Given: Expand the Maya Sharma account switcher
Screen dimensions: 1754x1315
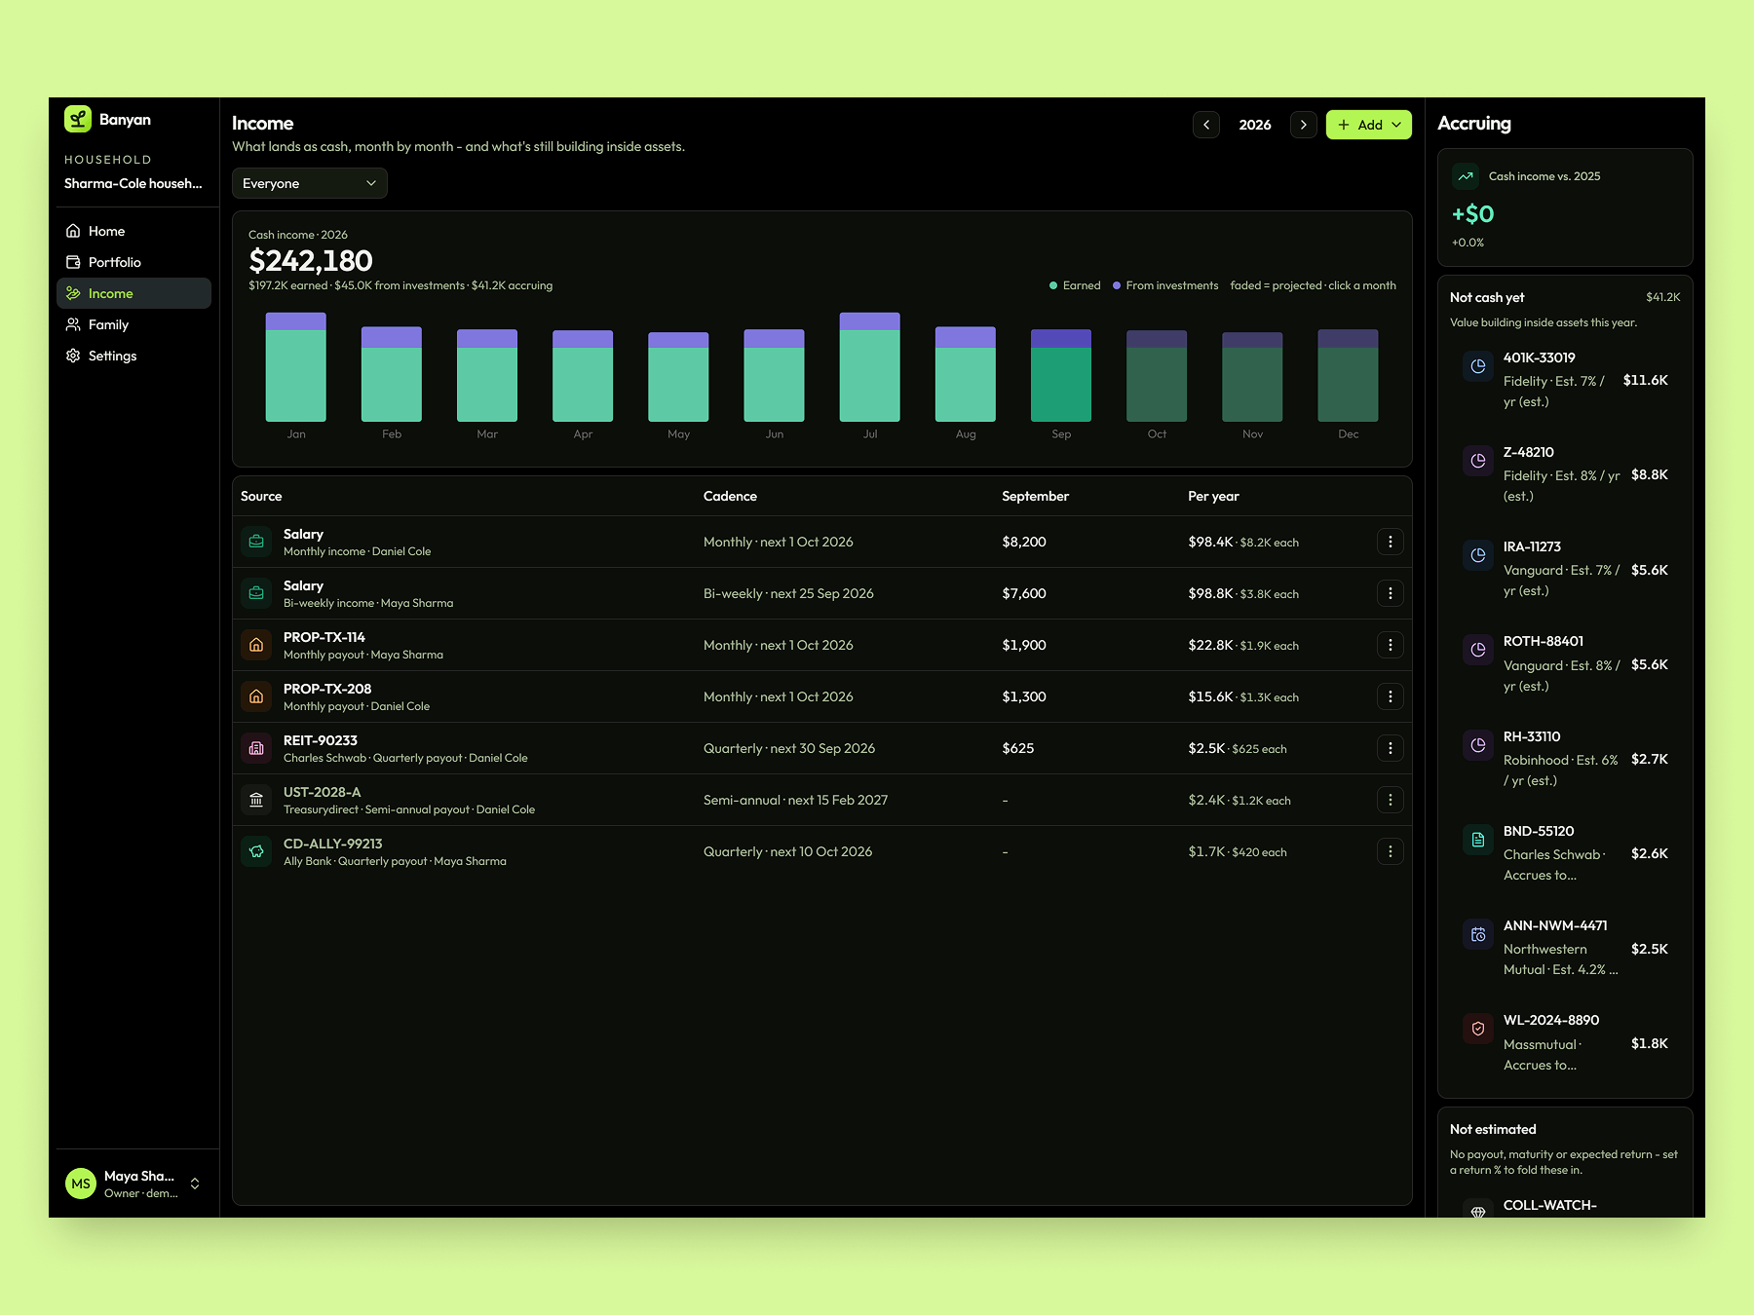Looking at the screenshot, I should coord(133,1183).
